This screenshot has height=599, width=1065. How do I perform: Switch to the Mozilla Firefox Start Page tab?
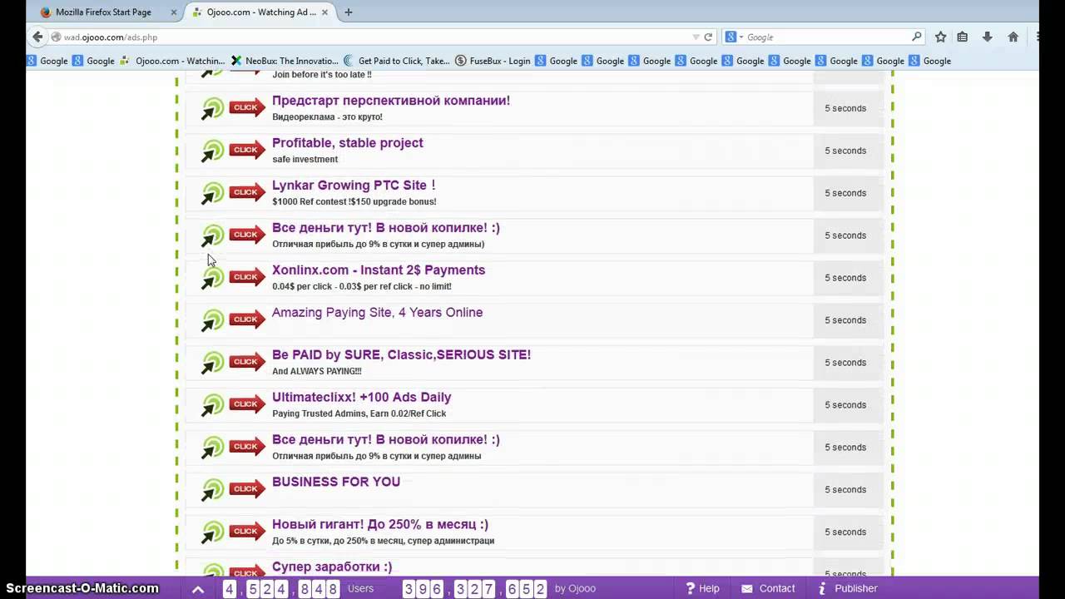click(x=108, y=12)
